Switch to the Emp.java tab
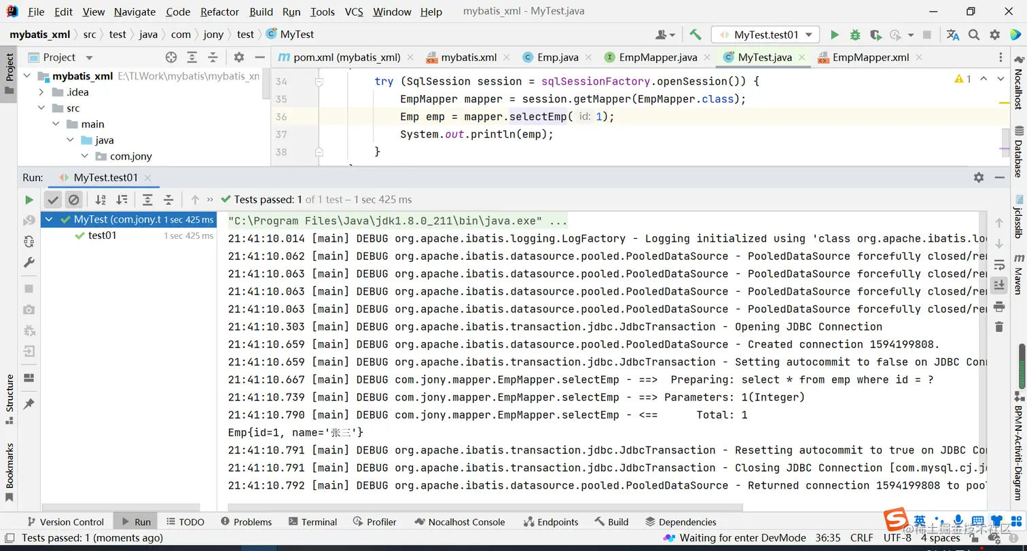 coord(557,58)
